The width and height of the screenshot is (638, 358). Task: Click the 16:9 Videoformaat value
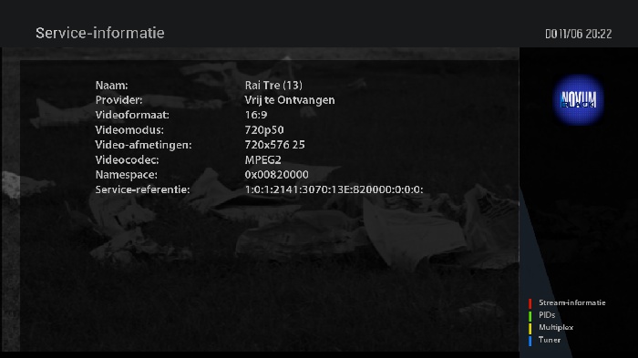pyautogui.click(x=256, y=115)
